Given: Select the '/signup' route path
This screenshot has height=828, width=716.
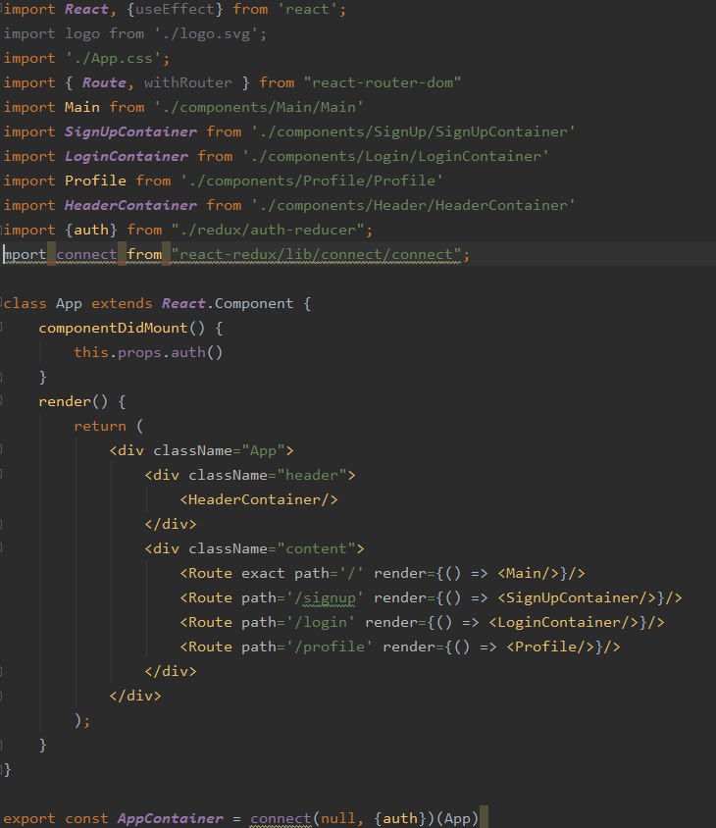Looking at the screenshot, I should pyautogui.click(x=325, y=597).
